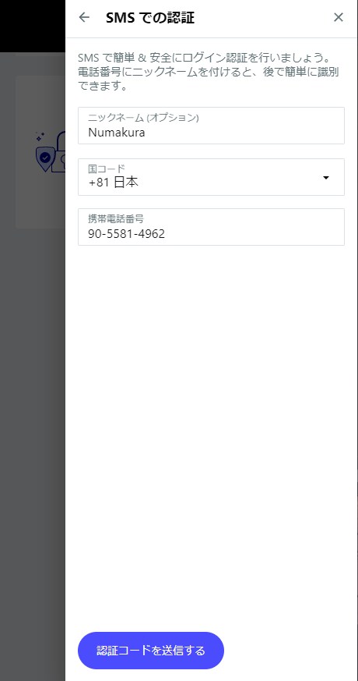Click the 90-5581-4962 phone number text

coord(127,234)
